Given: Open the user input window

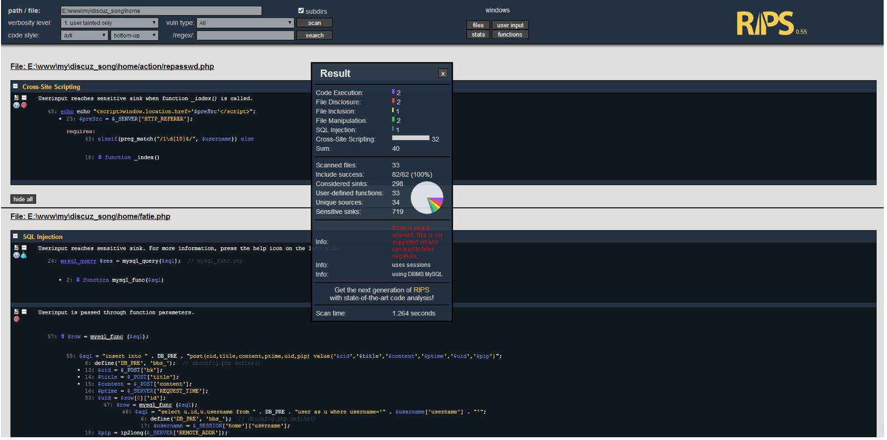Looking at the screenshot, I should 510,25.
